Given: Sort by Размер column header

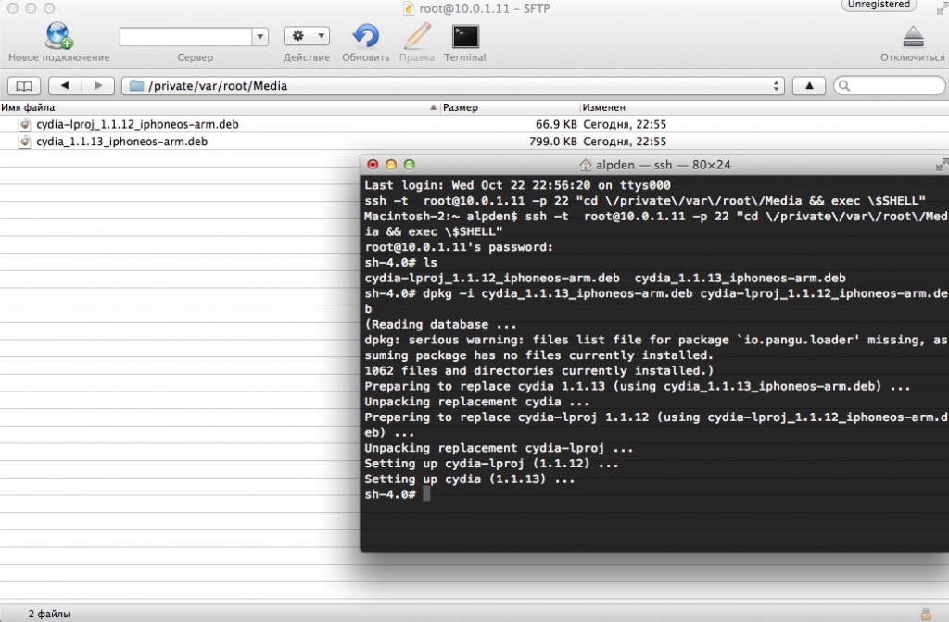Looking at the screenshot, I should coord(511,107).
